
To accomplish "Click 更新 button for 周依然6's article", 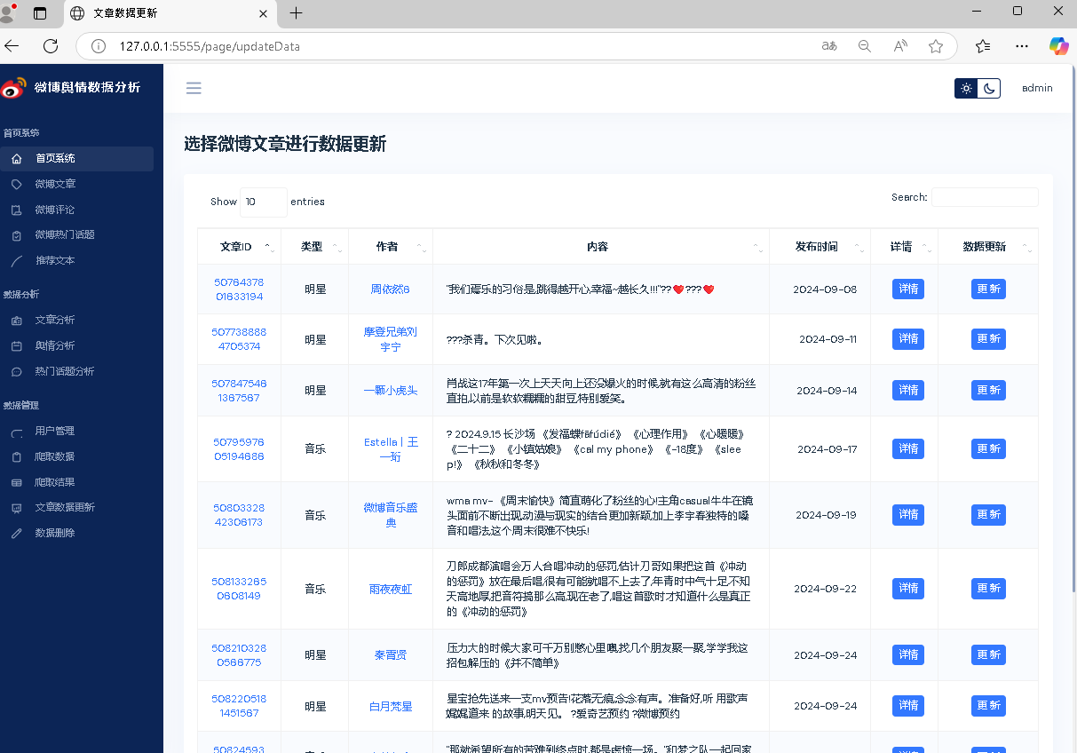I will pos(988,289).
